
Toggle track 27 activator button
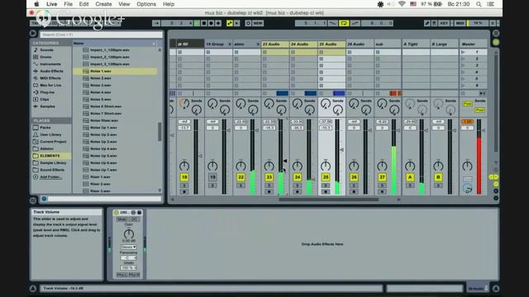coord(382,177)
